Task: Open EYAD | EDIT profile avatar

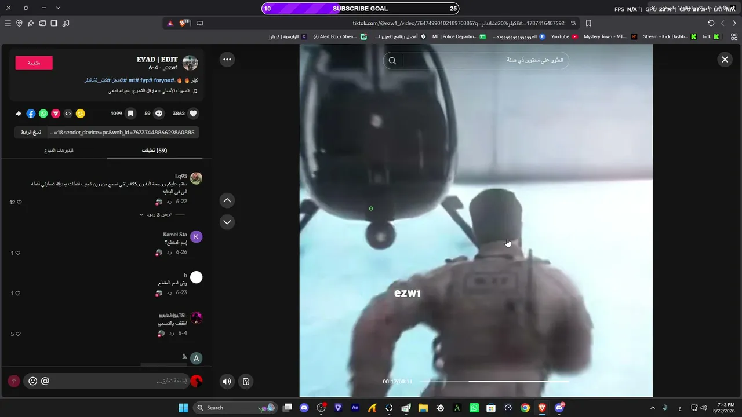Action: coord(190,63)
